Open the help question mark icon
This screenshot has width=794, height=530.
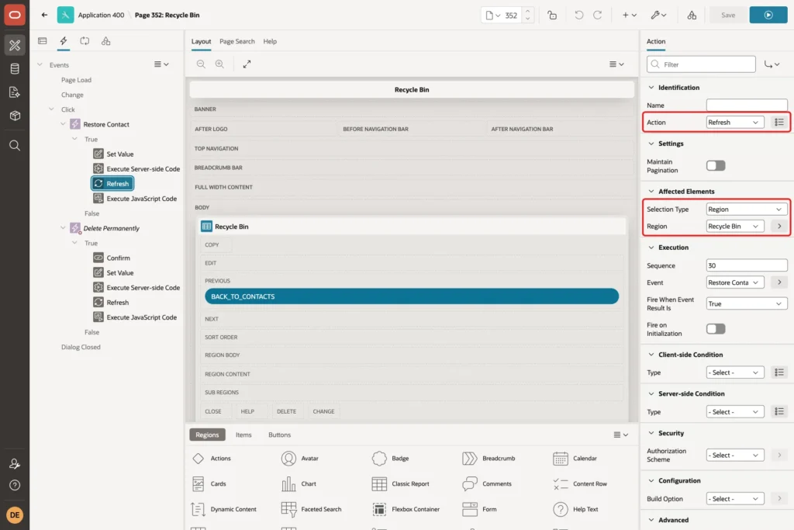coord(15,486)
